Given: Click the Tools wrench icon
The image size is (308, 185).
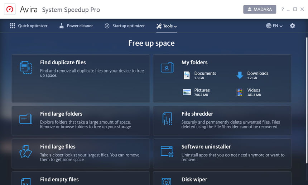Looking at the screenshot, I should [x=159, y=26].
